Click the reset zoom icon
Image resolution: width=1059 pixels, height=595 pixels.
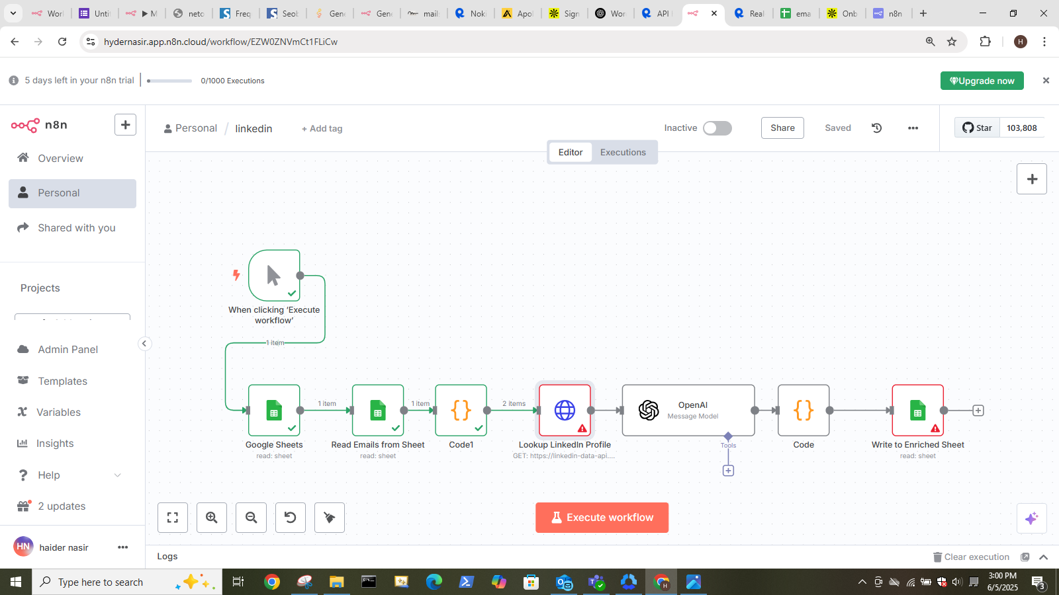[x=291, y=518]
